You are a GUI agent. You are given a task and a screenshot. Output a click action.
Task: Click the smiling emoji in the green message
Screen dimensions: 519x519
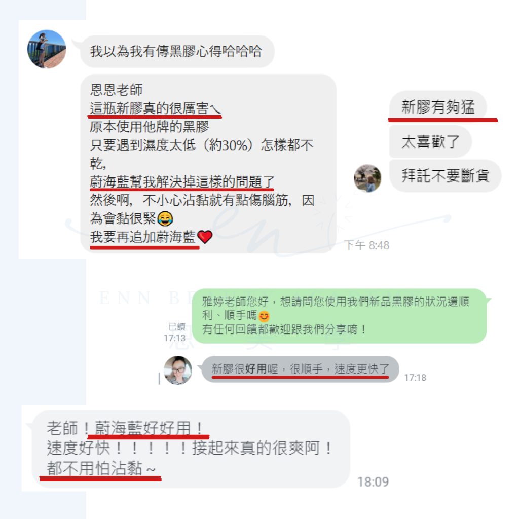pyautogui.click(x=264, y=316)
